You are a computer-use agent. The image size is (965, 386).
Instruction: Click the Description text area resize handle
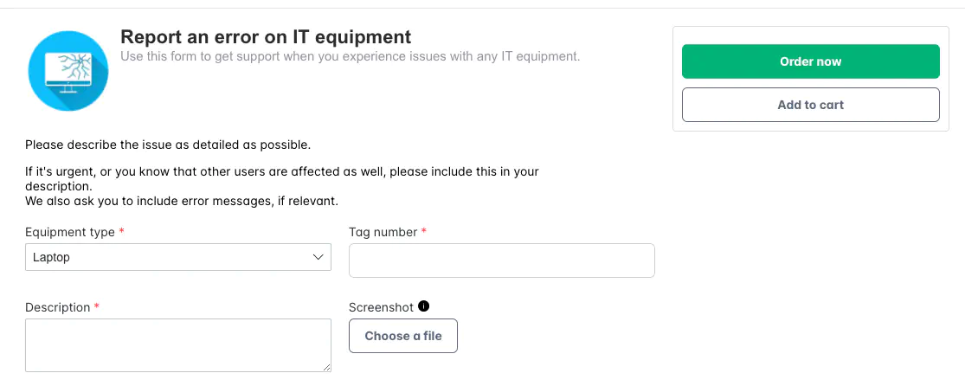click(327, 368)
